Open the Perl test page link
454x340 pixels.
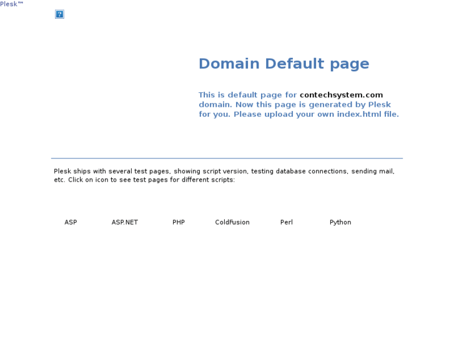tap(287, 222)
